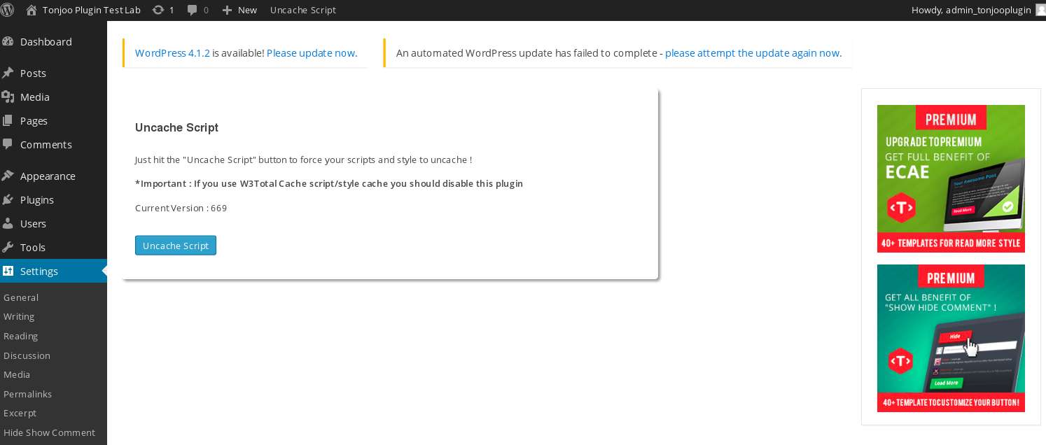1046x445 pixels.
Task: Click the Comments bubble icon in sidebar
Action: click(x=7, y=144)
